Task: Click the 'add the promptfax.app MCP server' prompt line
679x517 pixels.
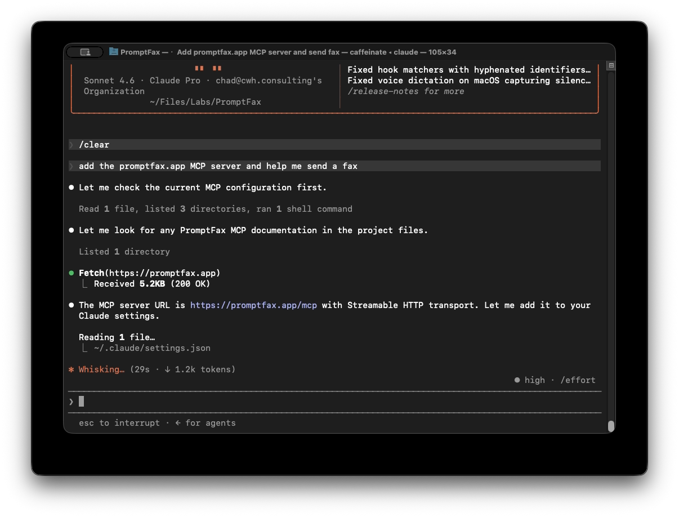Action: coord(334,166)
